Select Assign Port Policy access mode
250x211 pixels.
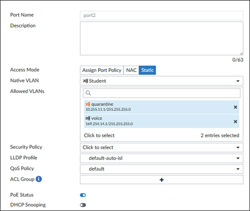click(x=102, y=70)
